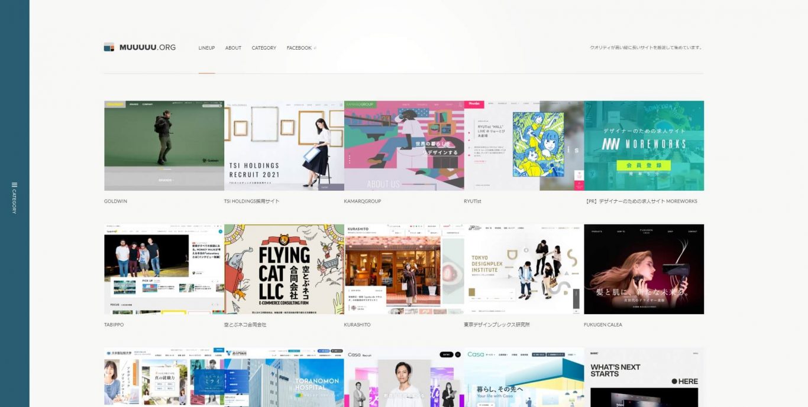Image resolution: width=808 pixels, height=407 pixels.
Task: Select the KAMARQGROUP illustrated thumbnail
Action: tap(404, 145)
